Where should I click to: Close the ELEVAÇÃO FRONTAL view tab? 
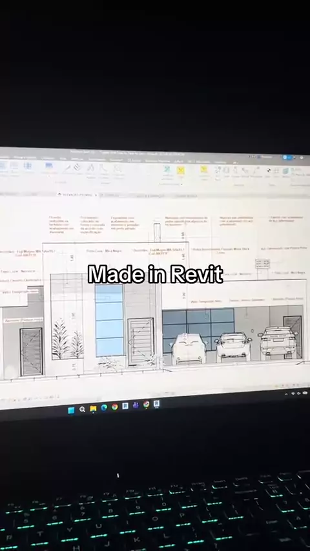96,195
